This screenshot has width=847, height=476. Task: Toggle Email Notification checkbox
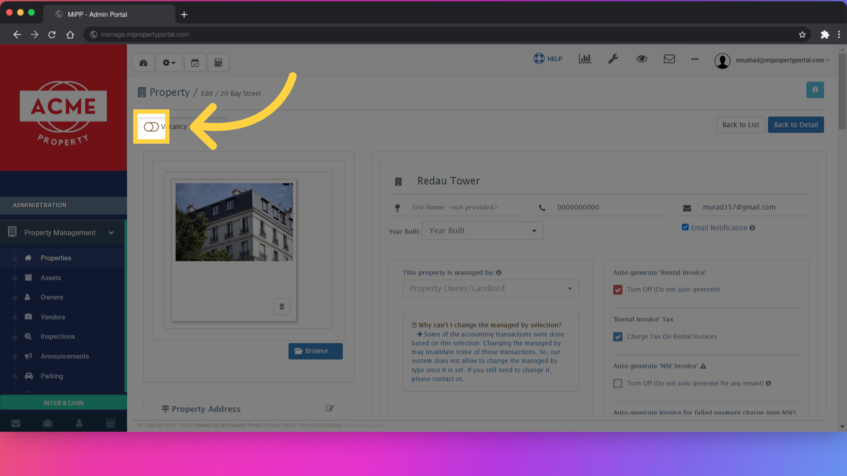[x=685, y=227]
